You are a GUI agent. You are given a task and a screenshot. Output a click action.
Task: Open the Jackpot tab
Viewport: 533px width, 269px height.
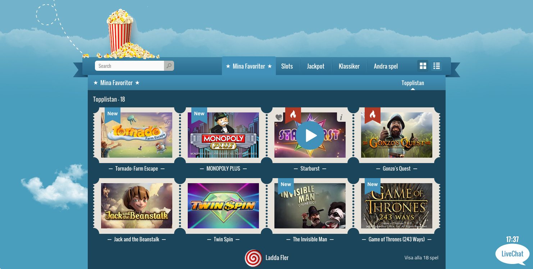(x=315, y=66)
